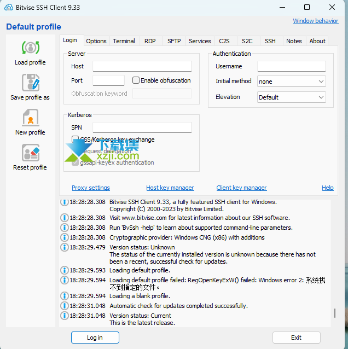This screenshot has width=348, height=349.
Task: Click the Username input field
Action: click(x=292, y=66)
